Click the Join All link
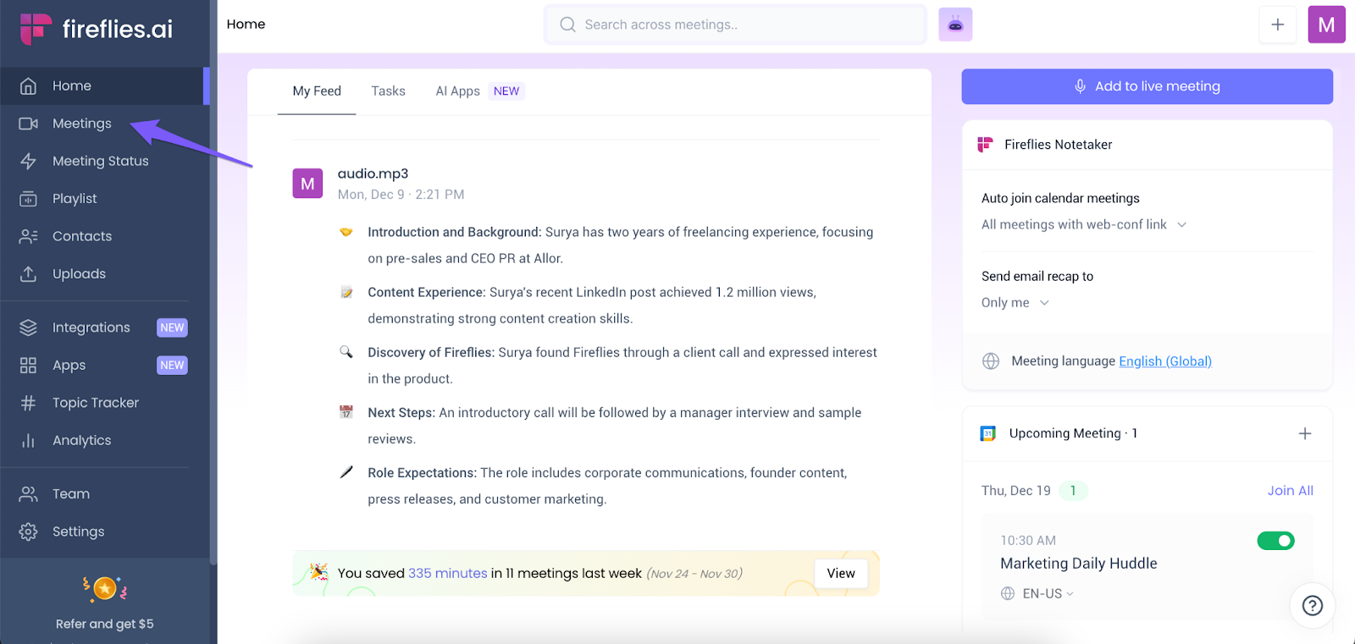This screenshot has width=1355, height=644. (x=1291, y=491)
